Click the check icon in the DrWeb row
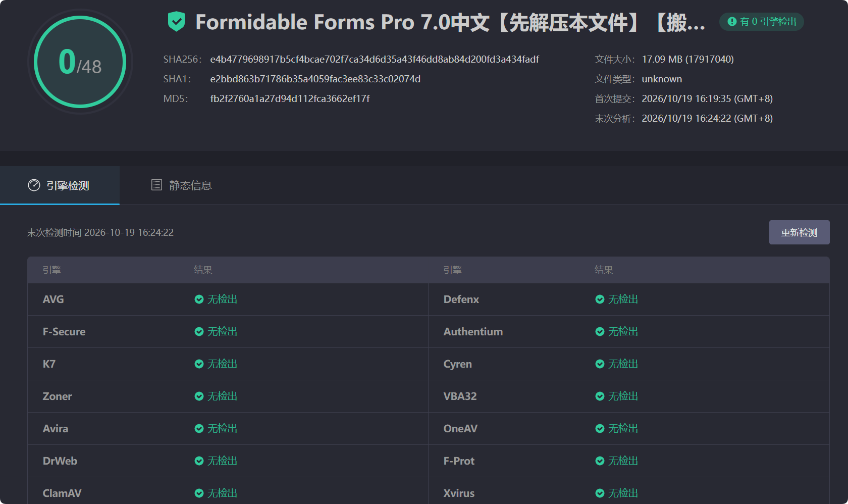Image resolution: width=848 pixels, height=504 pixels. (199, 461)
